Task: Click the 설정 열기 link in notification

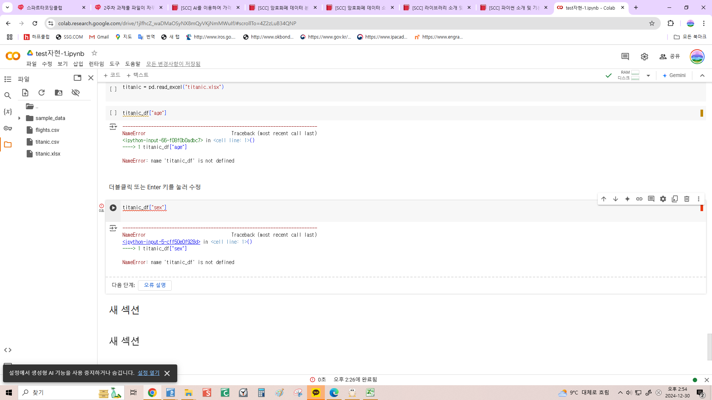Action: (x=148, y=373)
